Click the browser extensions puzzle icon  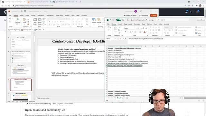pos(197,6)
